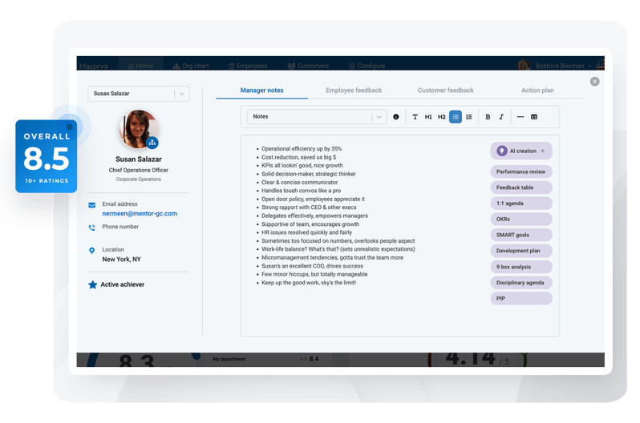Select the plain text T format icon
This screenshot has width=640, height=423.
[x=415, y=117]
